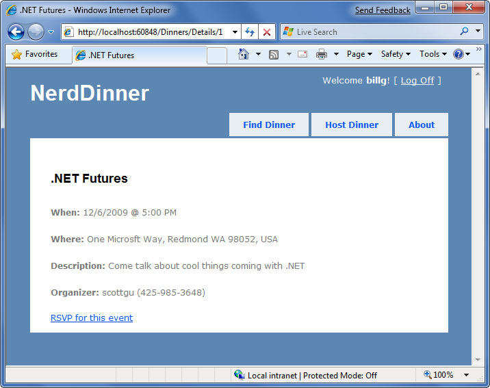Click the date 12/6/2009 @ 5:00 PM
This screenshot has height=388, width=490.
130,213
